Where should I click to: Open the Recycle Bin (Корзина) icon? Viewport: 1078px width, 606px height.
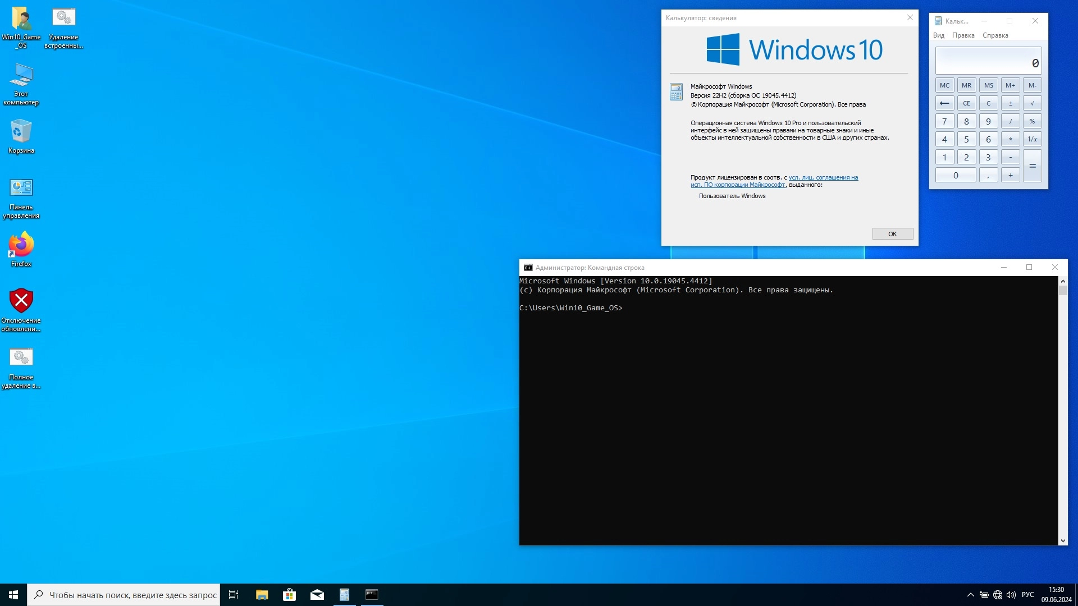coord(21,132)
